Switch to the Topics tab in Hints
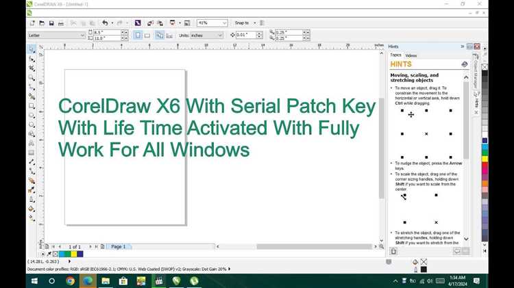The image size is (514, 288). [395, 55]
